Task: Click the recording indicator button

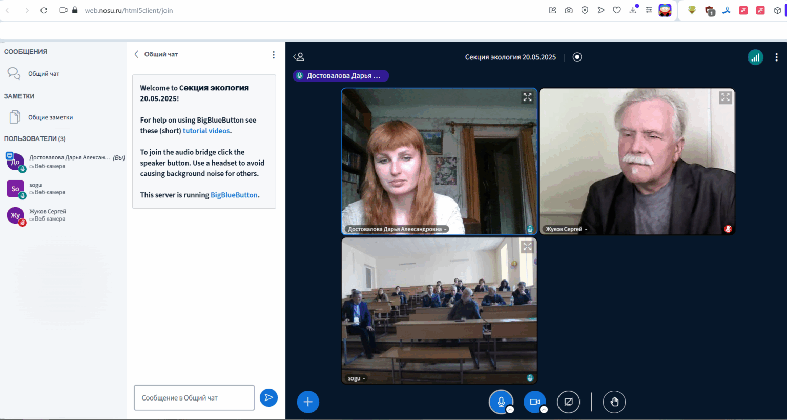Action: click(x=577, y=57)
